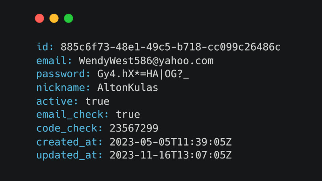This screenshot has width=322, height=181.
Task: Click the red close window dot
Action: (x=39, y=18)
